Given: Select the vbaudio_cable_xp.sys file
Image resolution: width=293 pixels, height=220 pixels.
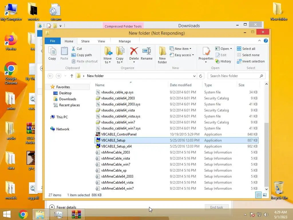Looking at the screenshot, I should click(177, 92).
